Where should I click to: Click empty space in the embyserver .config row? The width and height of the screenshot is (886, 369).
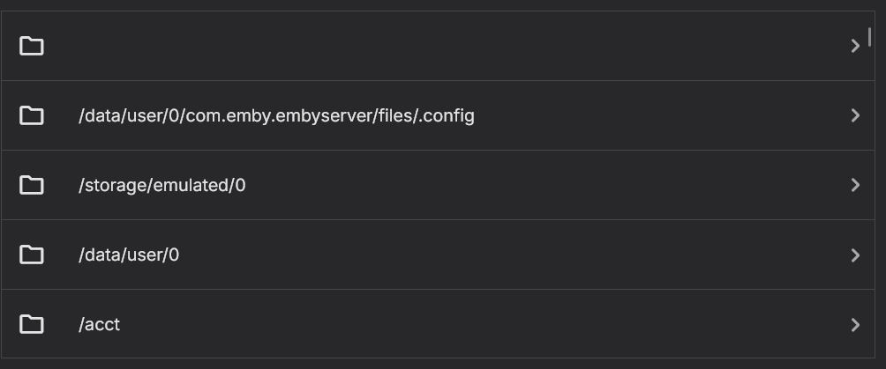coord(662,115)
